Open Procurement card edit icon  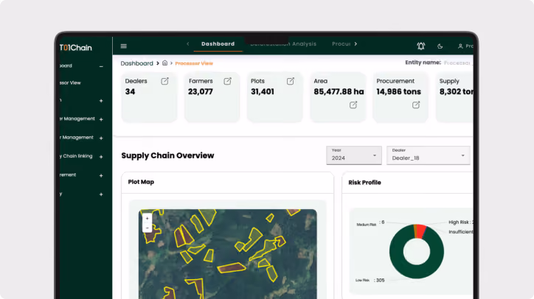416,105
